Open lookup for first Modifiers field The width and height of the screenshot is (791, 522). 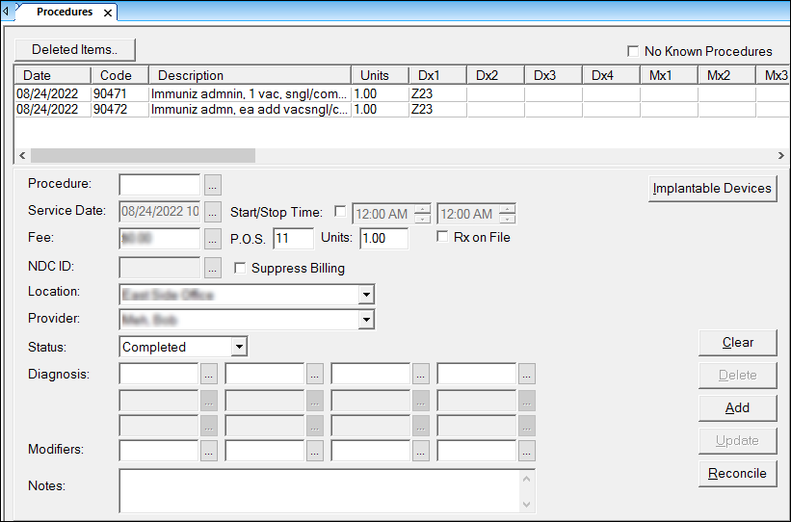tap(209, 451)
